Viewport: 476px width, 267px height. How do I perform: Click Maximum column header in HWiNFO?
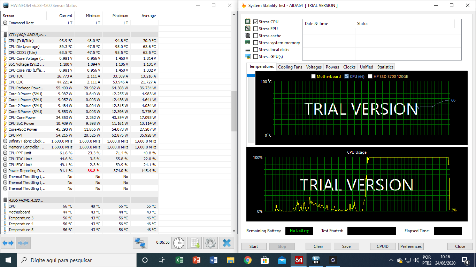click(116, 16)
